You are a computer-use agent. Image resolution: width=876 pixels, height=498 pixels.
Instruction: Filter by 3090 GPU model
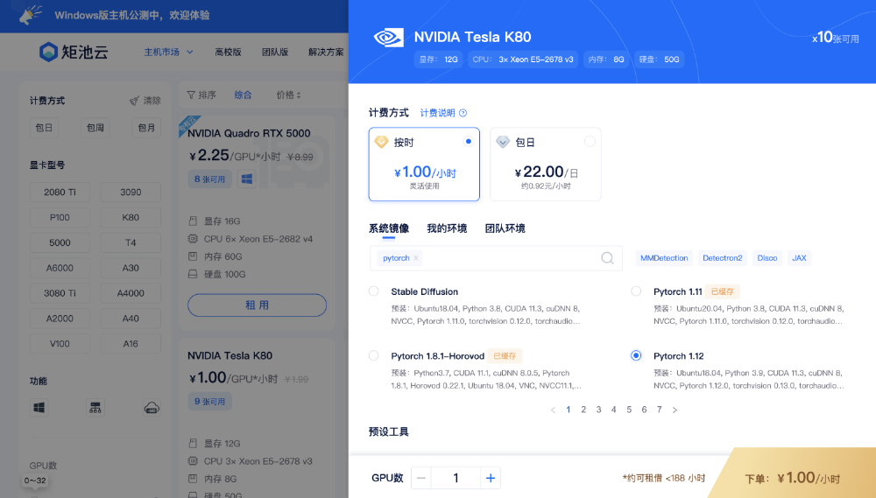pyautogui.click(x=131, y=192)
